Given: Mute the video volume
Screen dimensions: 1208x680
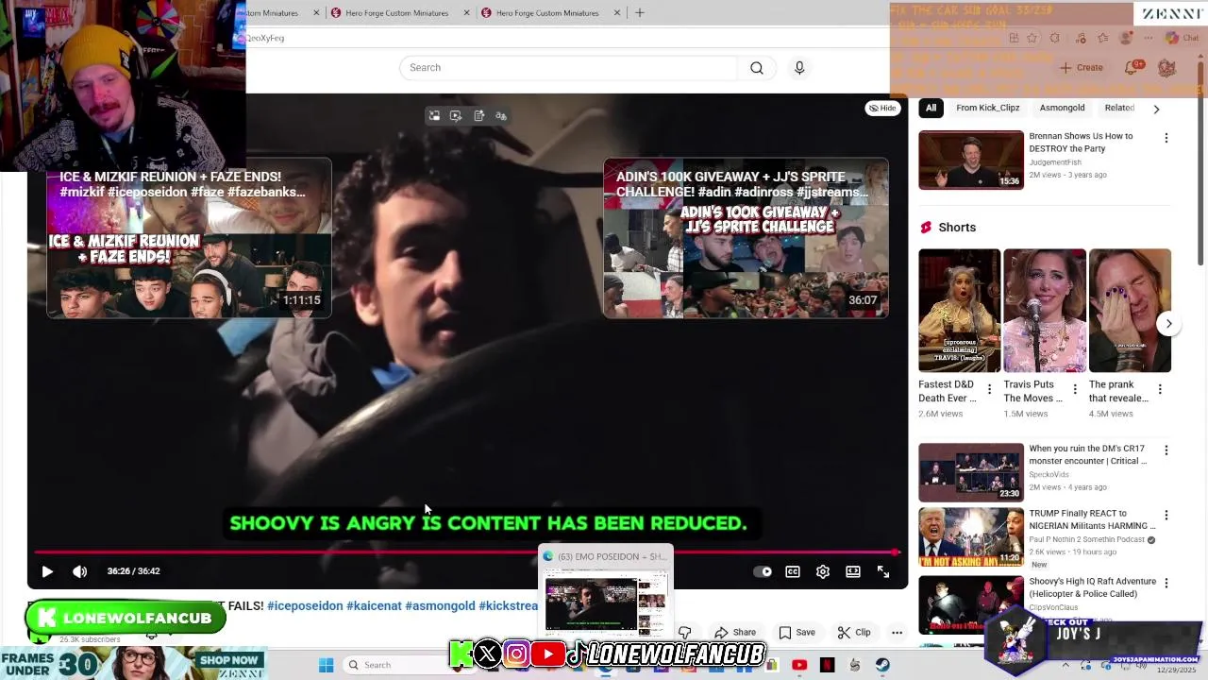Looking at the screenshot, I should (x=80, y=571).
